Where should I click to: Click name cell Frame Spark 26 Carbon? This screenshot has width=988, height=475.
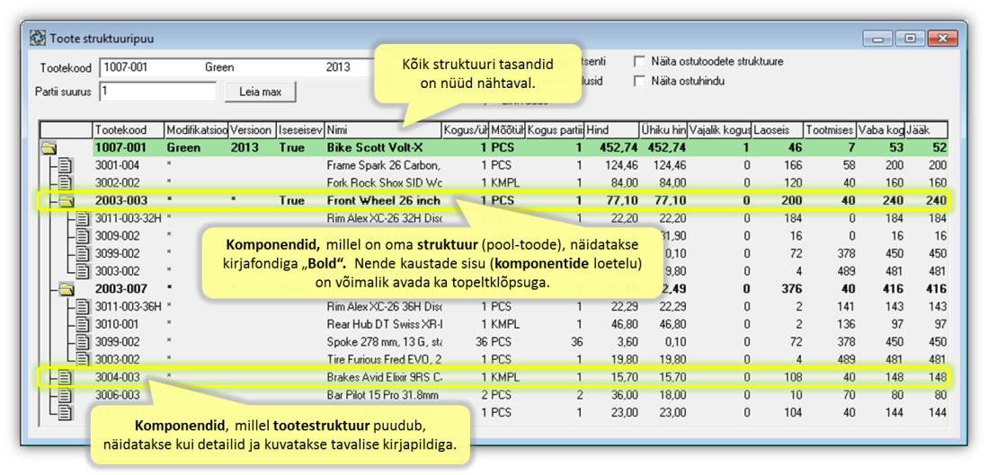click(x=383, y=165)
